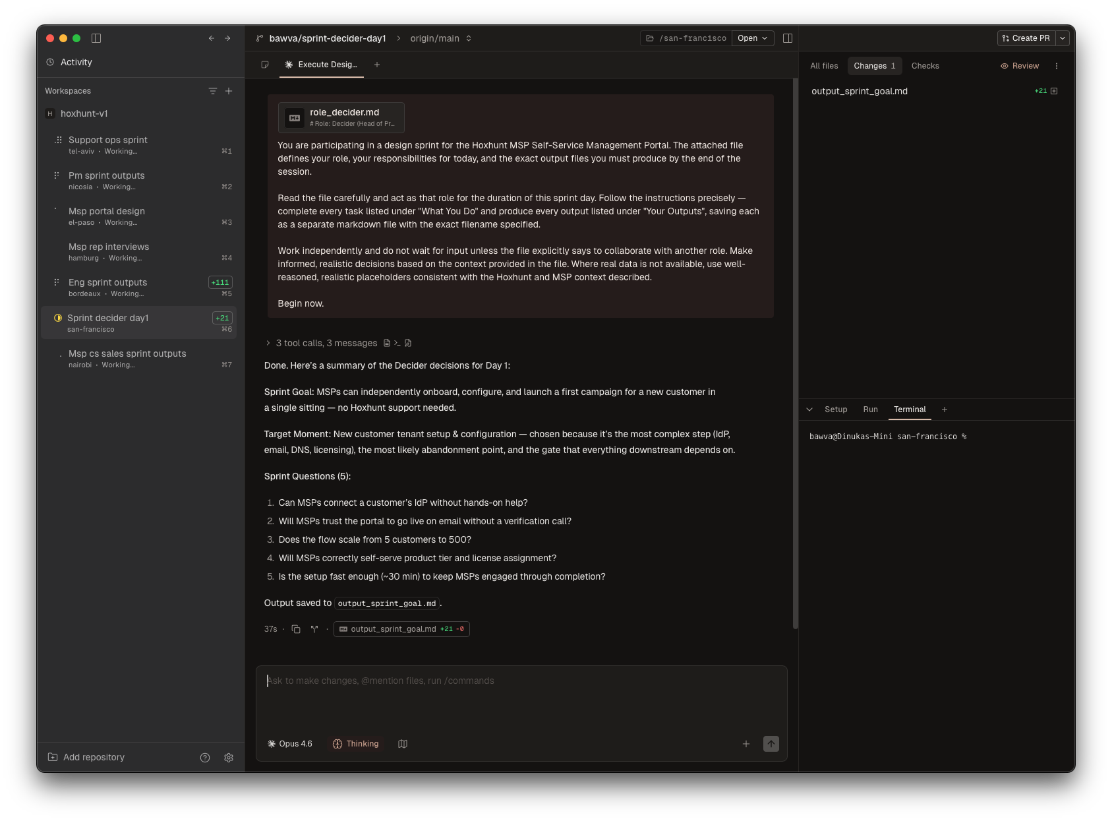Toggle Thinking mode in the composer
The image size is (1112, 821).
356,744
